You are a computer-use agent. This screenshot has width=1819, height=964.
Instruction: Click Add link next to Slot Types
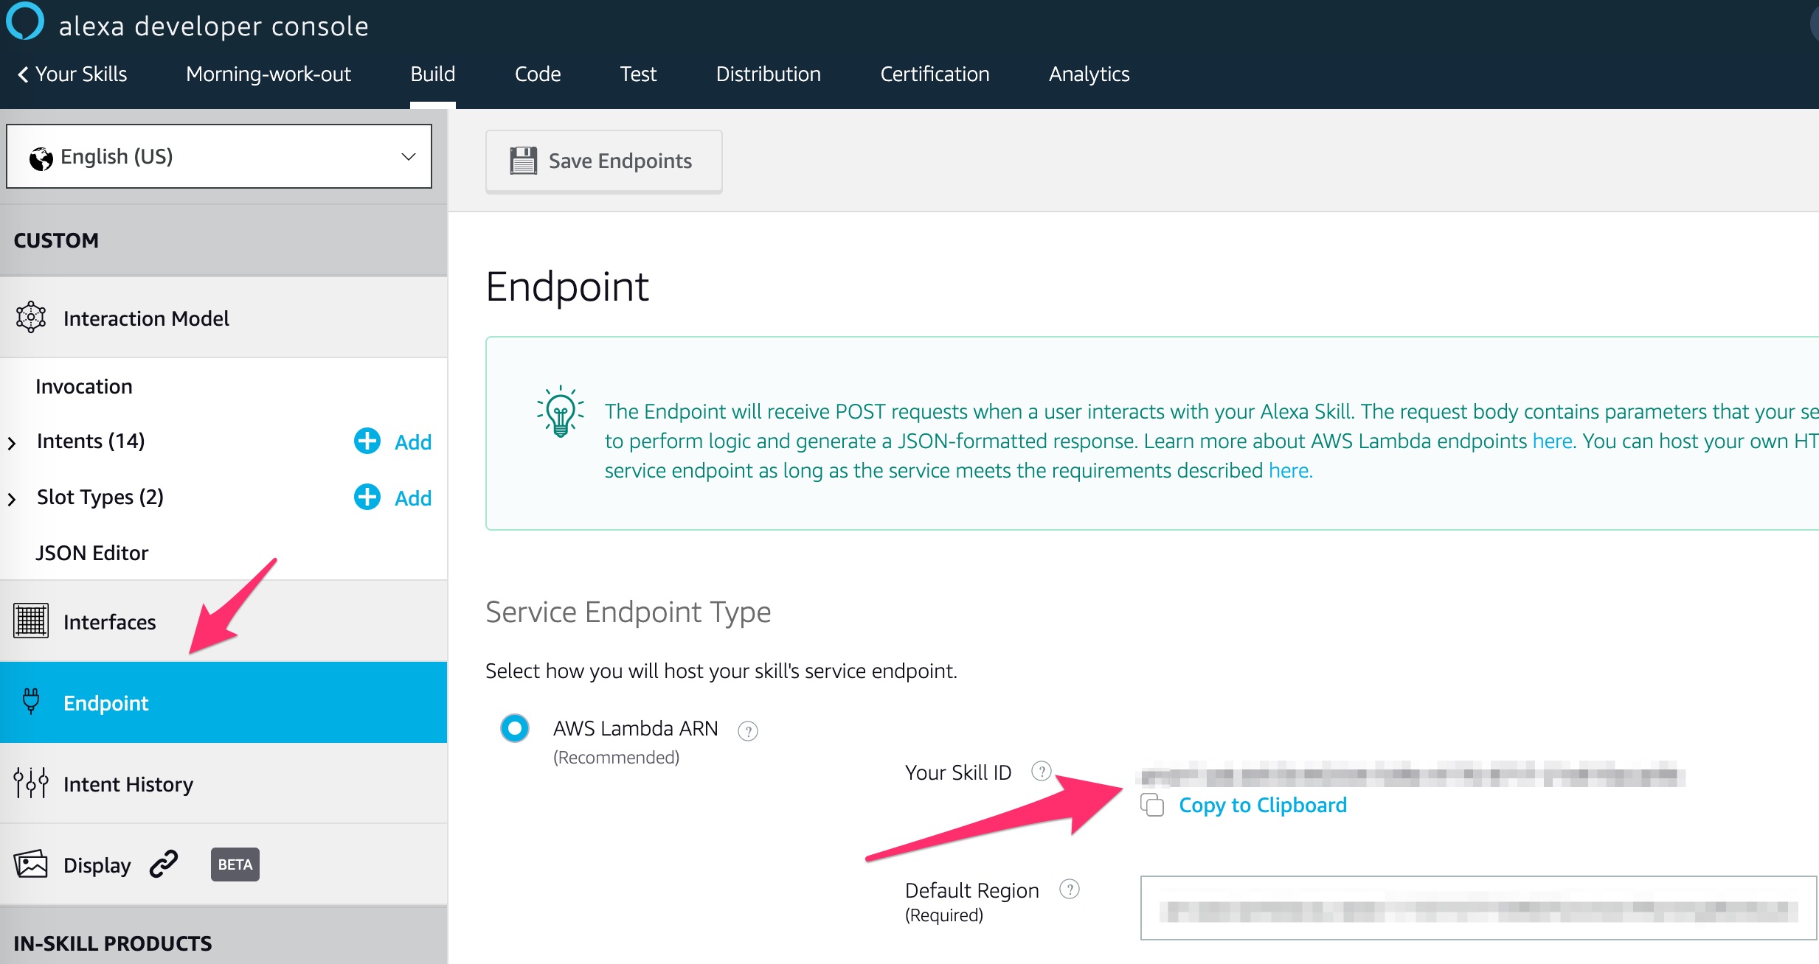pos(413,498)
